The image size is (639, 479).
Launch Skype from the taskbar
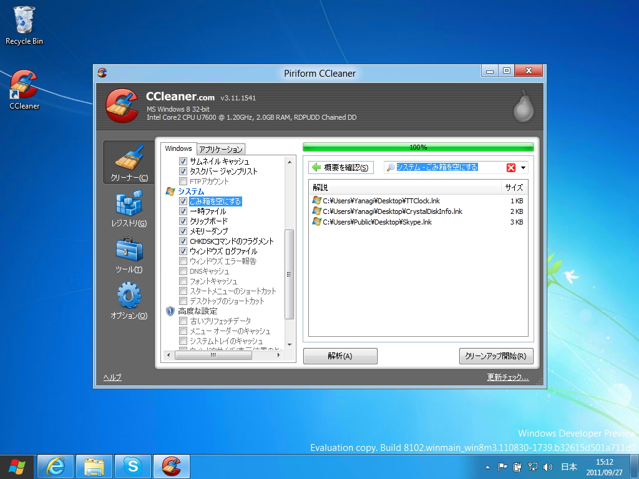click(x=132, y=466)
